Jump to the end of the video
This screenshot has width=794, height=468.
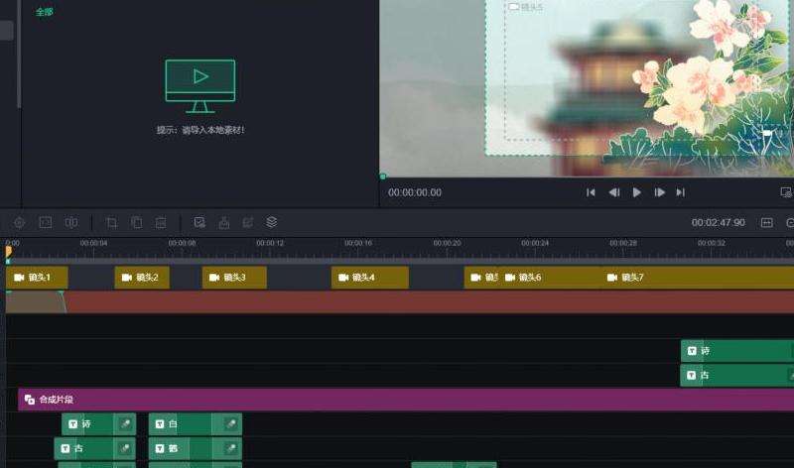(681, 192)
